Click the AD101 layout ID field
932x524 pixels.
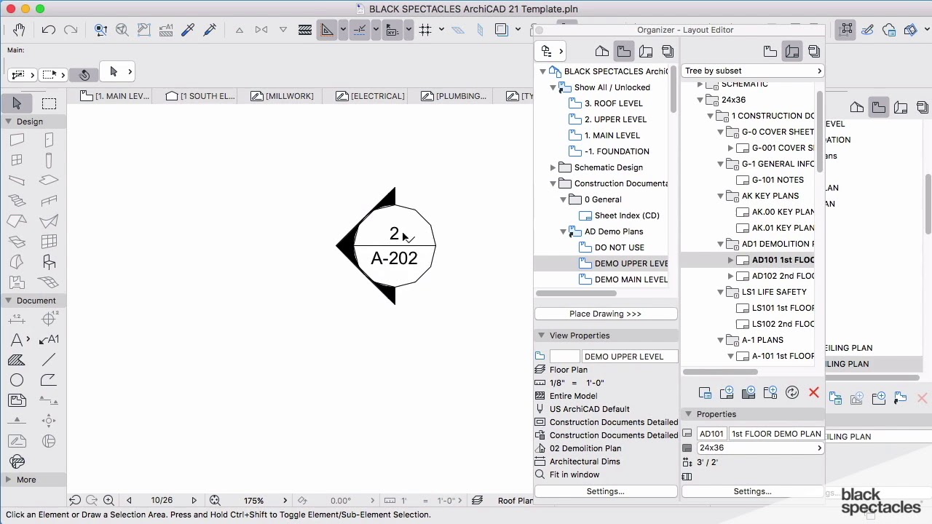tap(711, 434)
